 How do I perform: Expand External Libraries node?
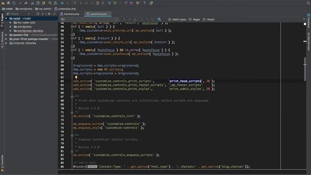pyautogui.click(x=6, y=43)
